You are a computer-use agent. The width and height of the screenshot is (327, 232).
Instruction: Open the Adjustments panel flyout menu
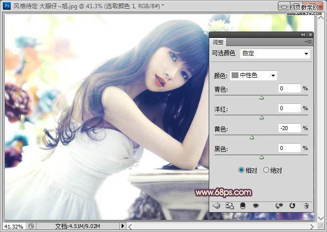click(x=309, y=42)
